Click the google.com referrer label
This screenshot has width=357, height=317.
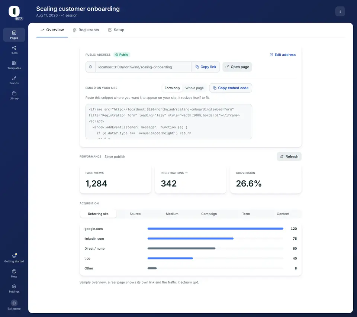point(94,229)
